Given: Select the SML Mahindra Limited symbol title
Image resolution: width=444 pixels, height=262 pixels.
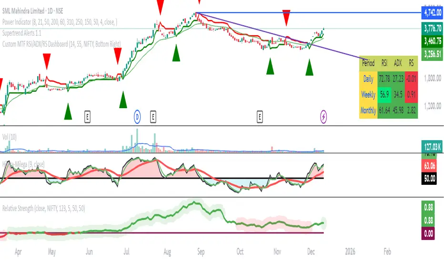Looking at the screenshot, I should click(x=32, y=11).
